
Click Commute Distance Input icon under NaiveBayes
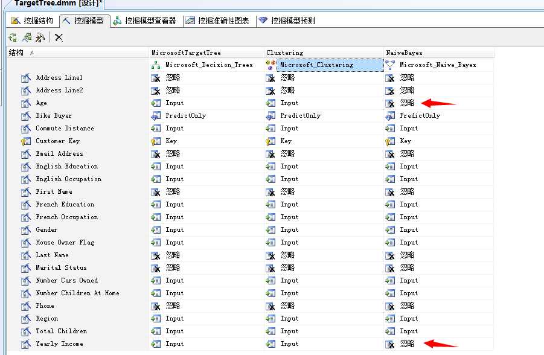[390, 129]
